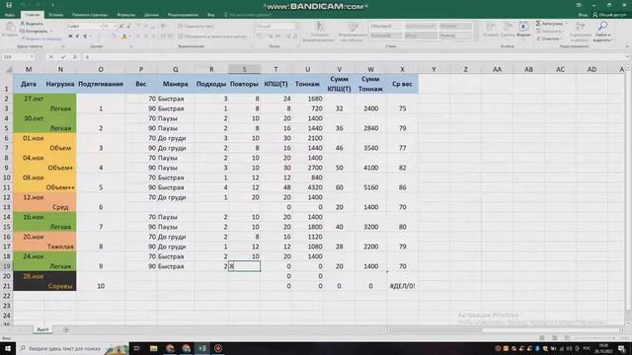Click the font color A icon
The image size is (632, 355).
coord(124,36)
